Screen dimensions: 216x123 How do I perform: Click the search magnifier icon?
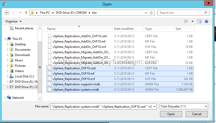[x=205, y=12]
